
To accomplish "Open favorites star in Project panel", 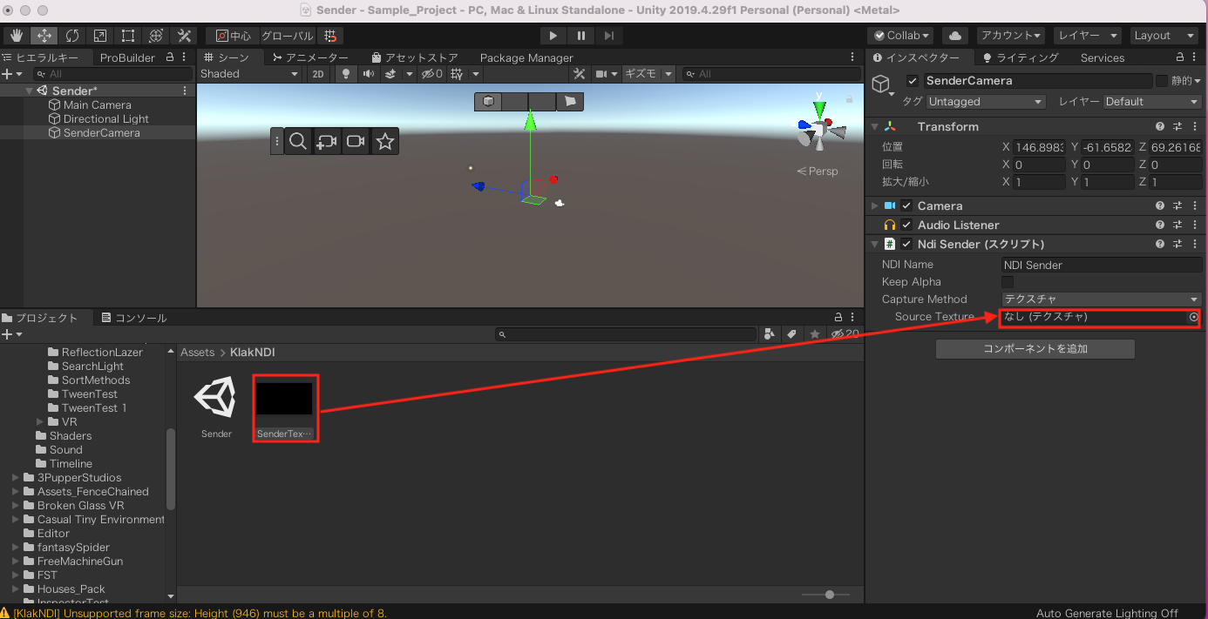I will 814,334.
